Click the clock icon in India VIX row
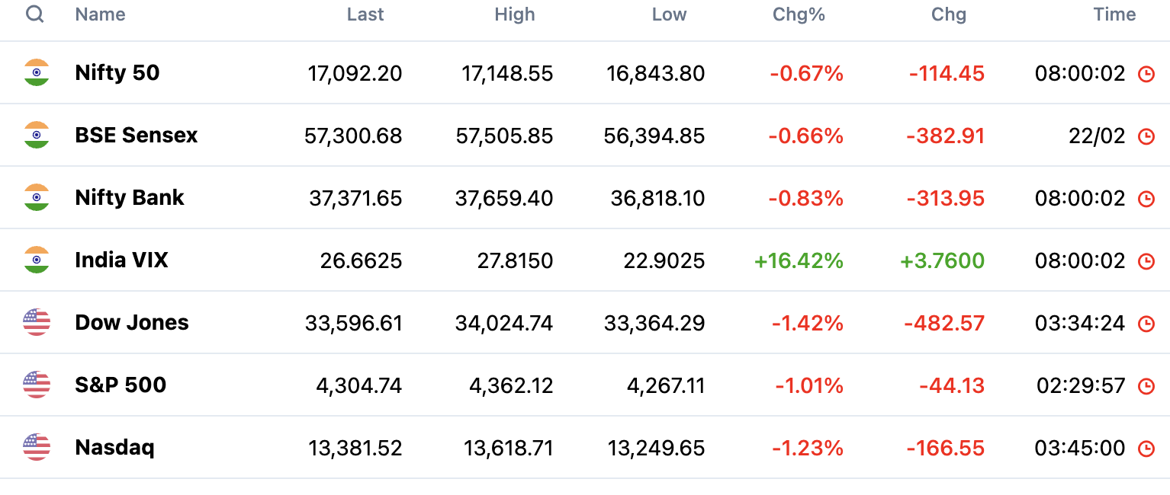 click(x=1146, y=261)
